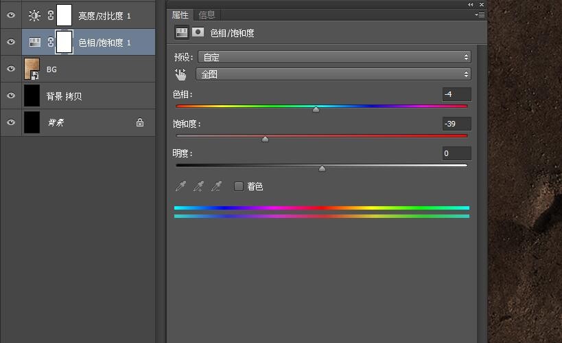Select the subtract-from-sample eyedropper

216,186
